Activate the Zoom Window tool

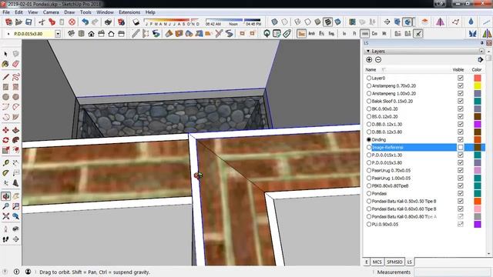15,206
